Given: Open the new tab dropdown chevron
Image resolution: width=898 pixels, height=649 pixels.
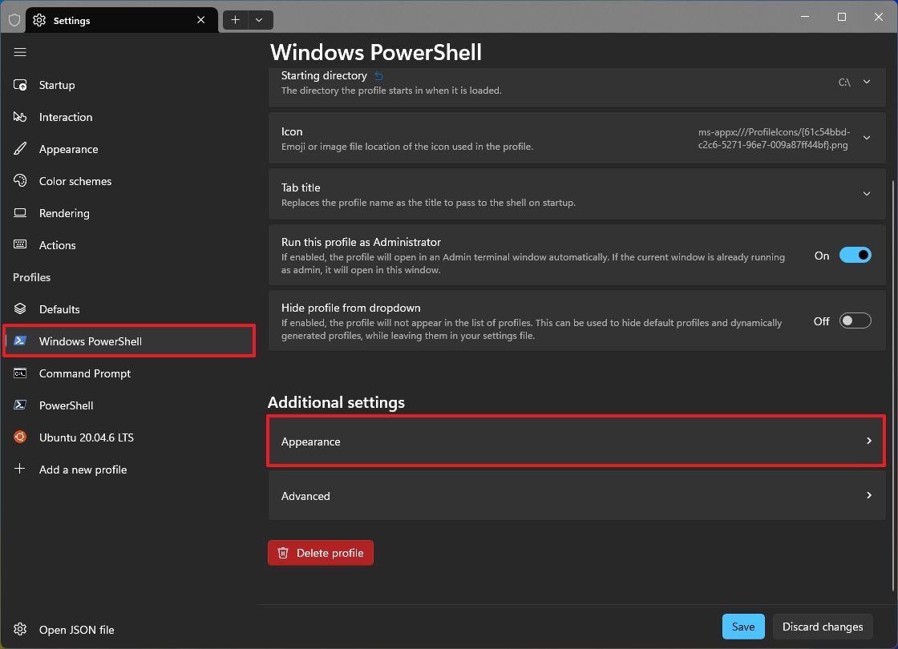Looking at the screenshot, I should pos(258,19).
